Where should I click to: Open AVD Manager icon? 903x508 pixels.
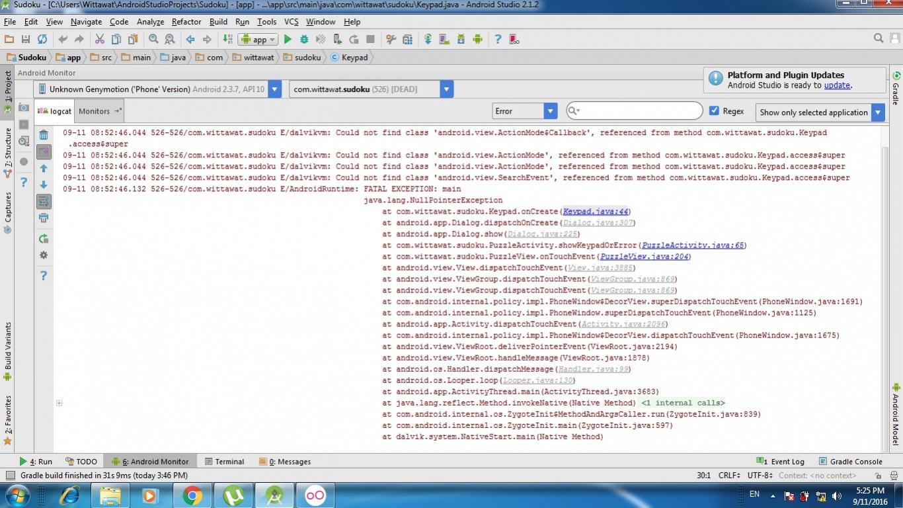pos(444,40)
